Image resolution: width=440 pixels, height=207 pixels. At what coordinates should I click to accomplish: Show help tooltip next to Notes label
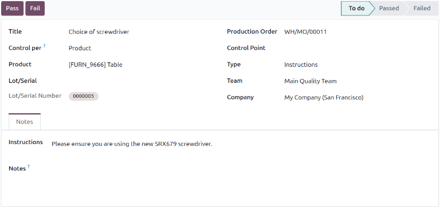(28, 166)
